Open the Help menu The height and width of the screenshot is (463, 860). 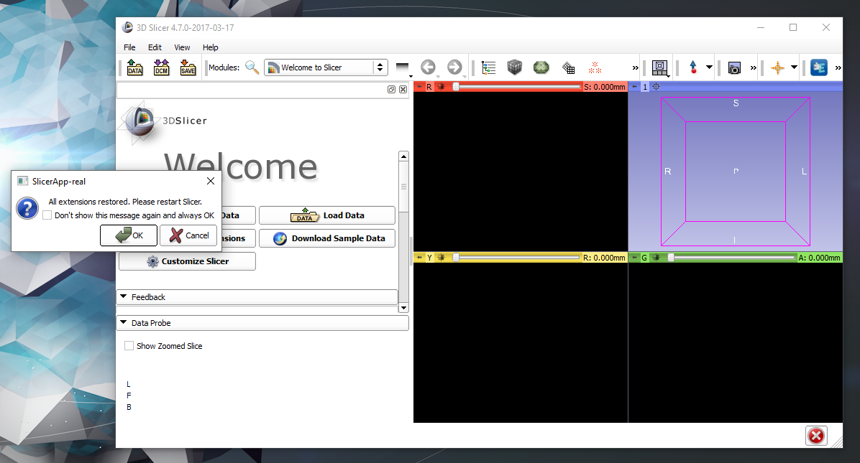210,47
